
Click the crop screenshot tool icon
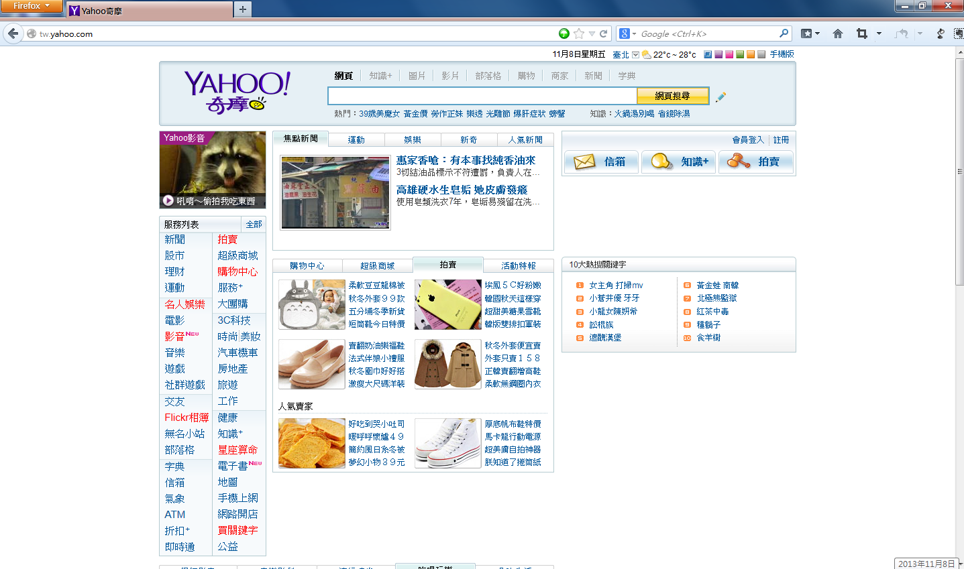(862, 34)
